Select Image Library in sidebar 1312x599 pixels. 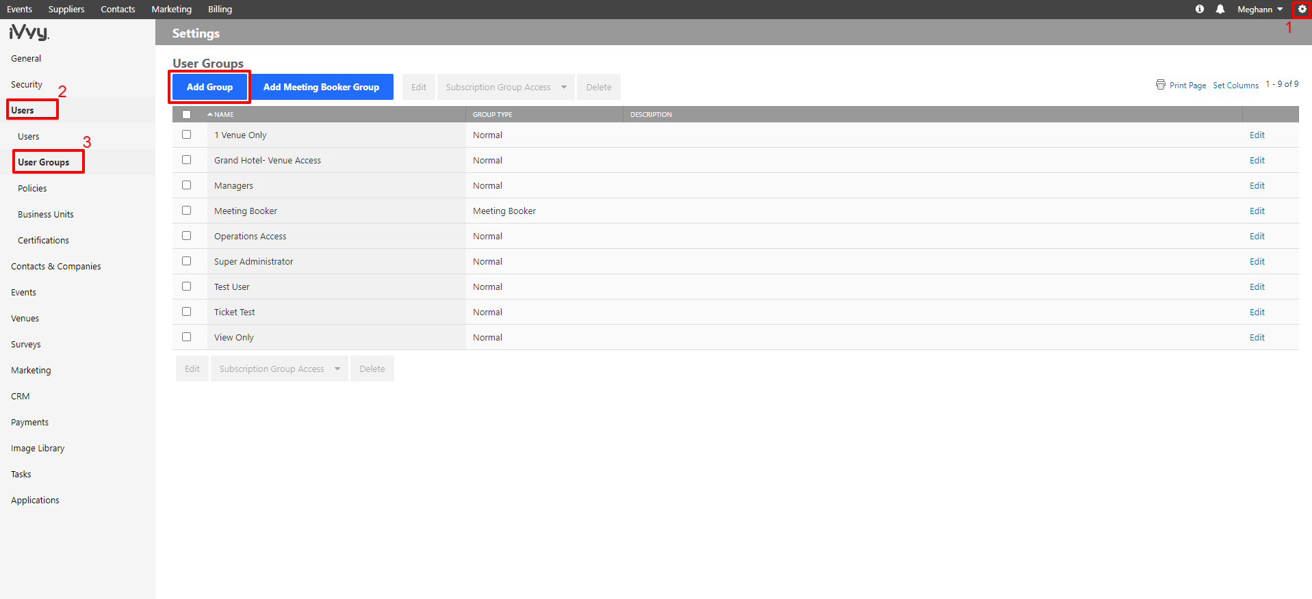(38, 449)
